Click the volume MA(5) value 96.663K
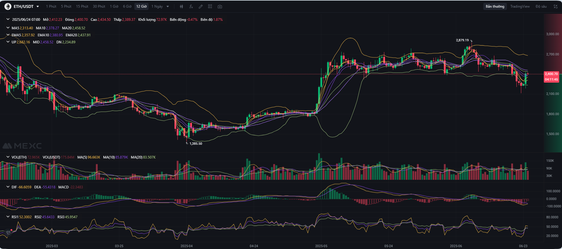Screen dimensions: 562x249 pyautogui.click(x=94, y=157)
